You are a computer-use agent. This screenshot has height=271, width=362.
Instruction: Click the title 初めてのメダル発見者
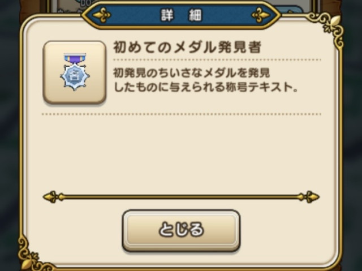point(187,48)
